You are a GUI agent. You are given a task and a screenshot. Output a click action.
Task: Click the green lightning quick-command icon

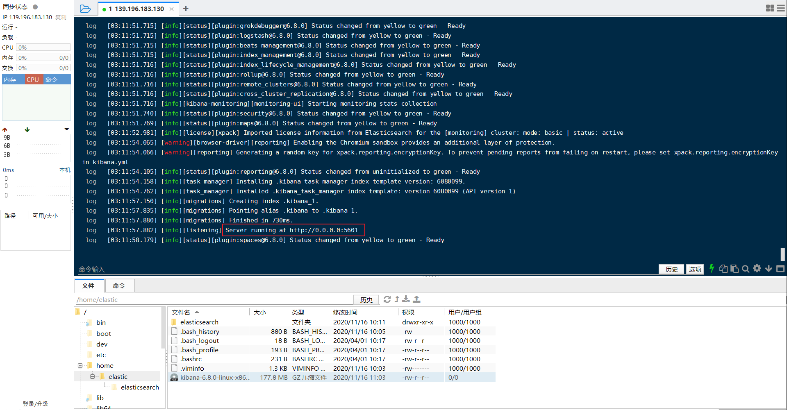pyautogui.click(x=712, y=269)
